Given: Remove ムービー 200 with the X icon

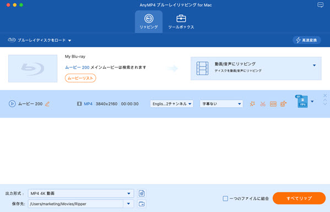Looking at the screenshot, I should point(325,96).
